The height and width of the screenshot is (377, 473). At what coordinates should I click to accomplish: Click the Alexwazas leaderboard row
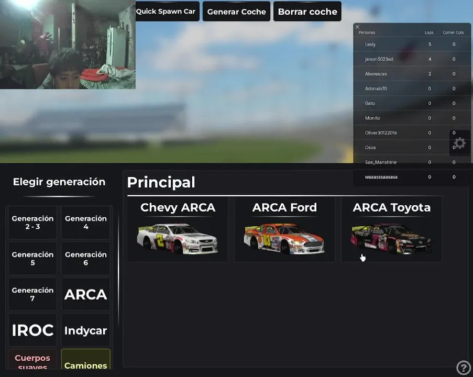(412, 74)
